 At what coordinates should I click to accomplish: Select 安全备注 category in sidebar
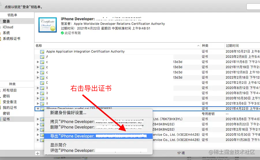pyautogui.click(x=17, y=102)
